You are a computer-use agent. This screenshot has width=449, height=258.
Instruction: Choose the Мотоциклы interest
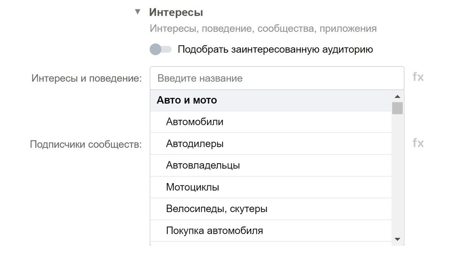coord(271,187)
